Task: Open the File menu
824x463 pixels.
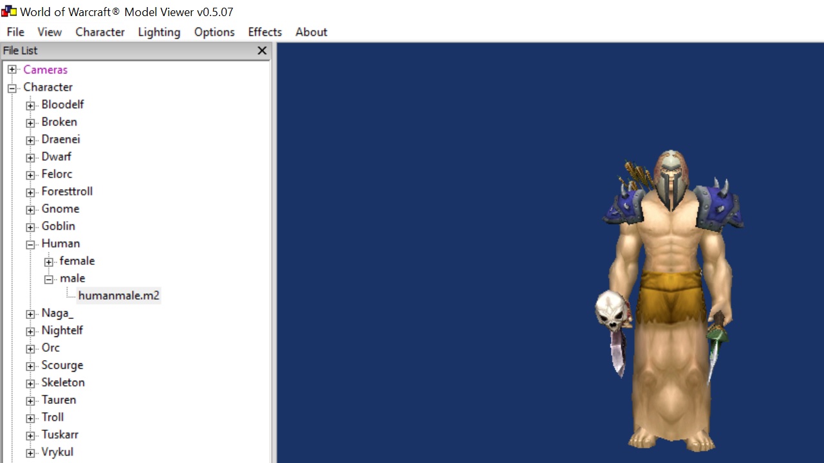Action: [15, 32]
